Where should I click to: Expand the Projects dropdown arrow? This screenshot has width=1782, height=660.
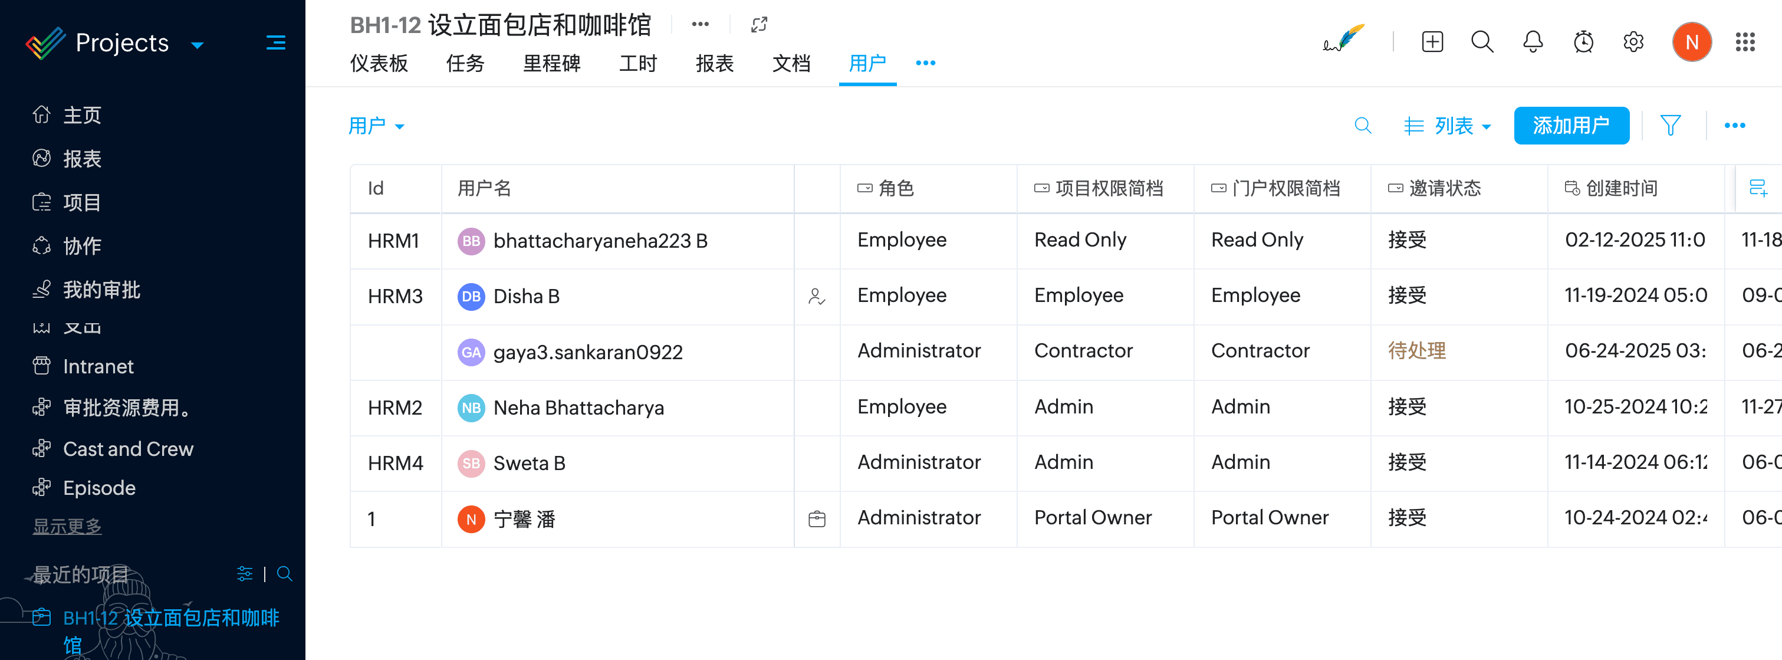click(197, 45)
